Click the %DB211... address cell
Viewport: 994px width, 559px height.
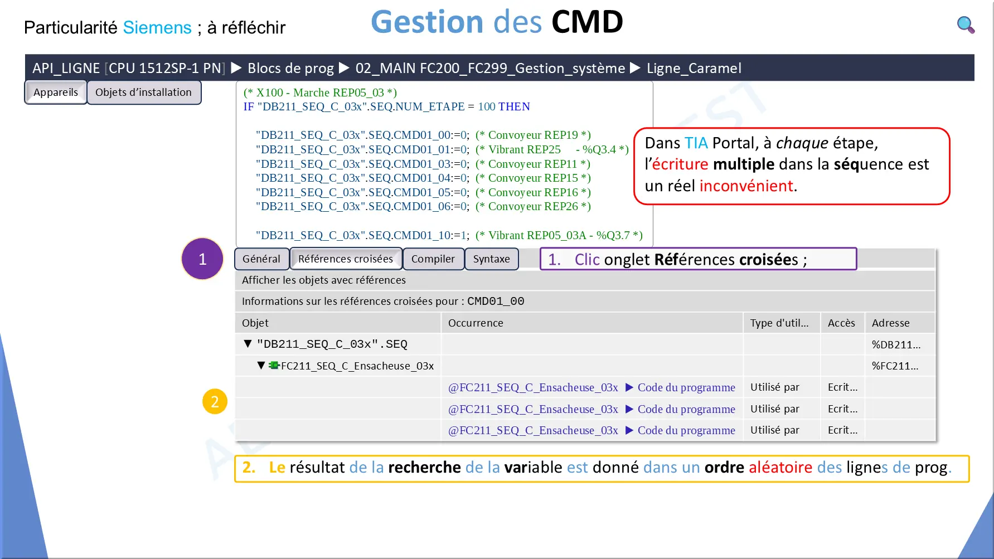900,344
